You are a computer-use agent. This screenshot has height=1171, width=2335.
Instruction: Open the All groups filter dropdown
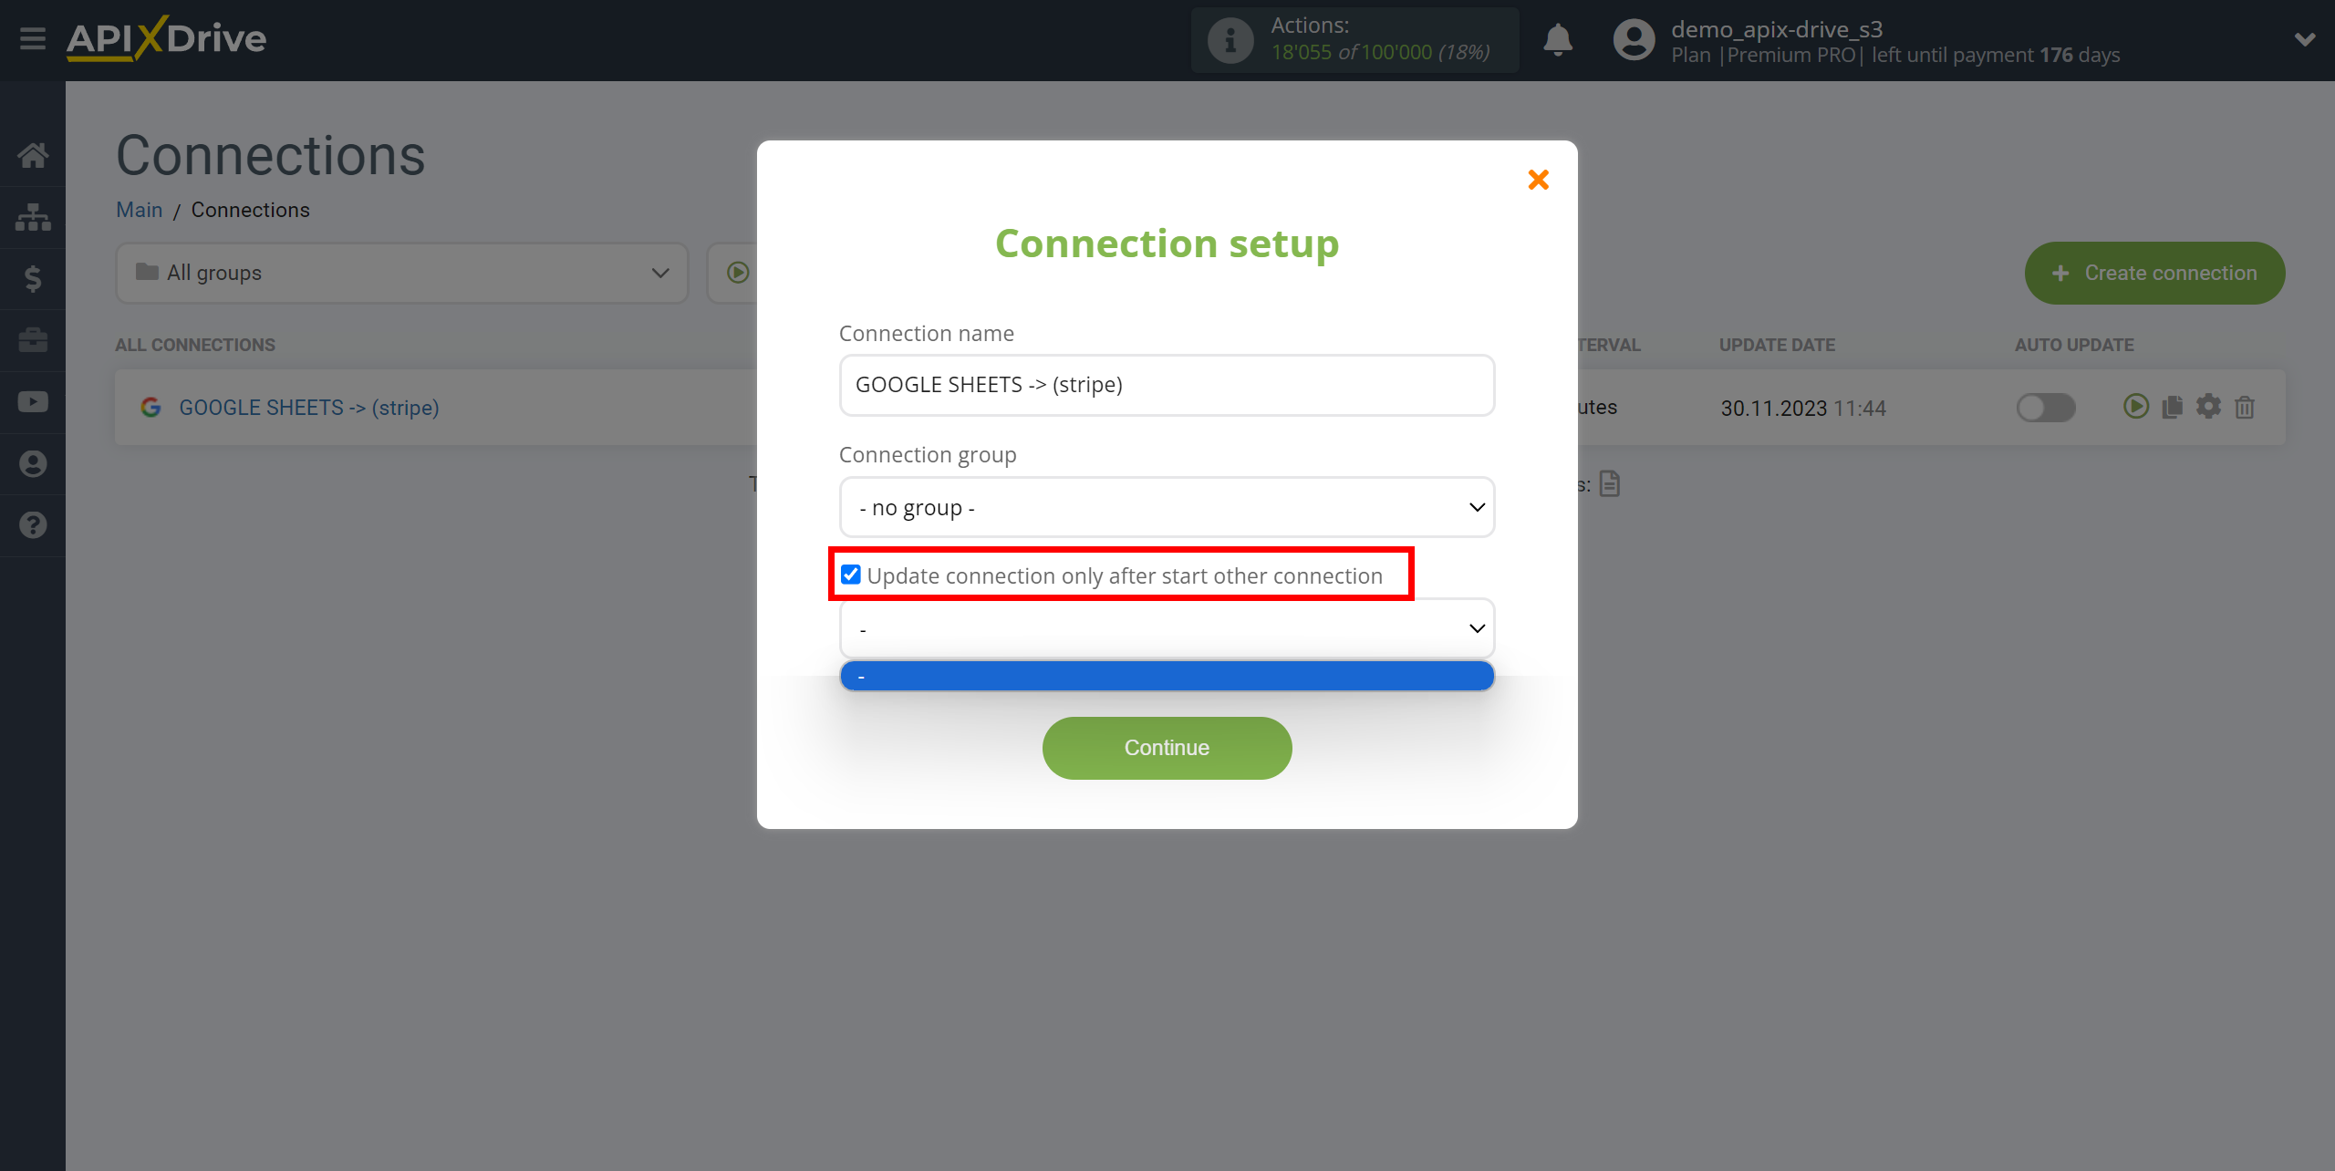point(396,274)
